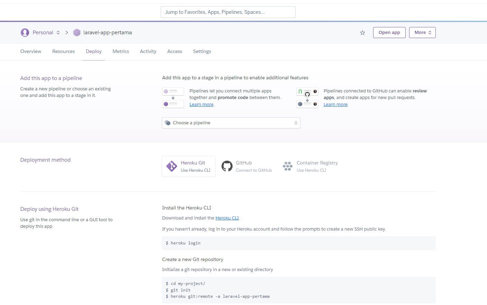
Task: Follow Learn more link about review apps
Action: [335, 105]
